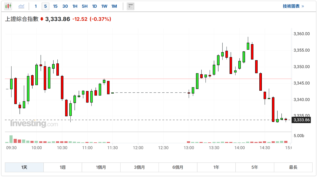This screenshot has width=318, height=177.
Task: Choose the 1年 time range tab
Action: click(x=216, y=167)
